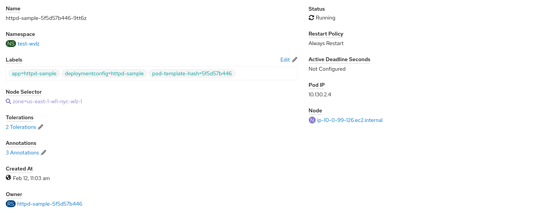Click the 3 Annotations link
Screen dimensions: 556x224
click(x=22, y=152)
